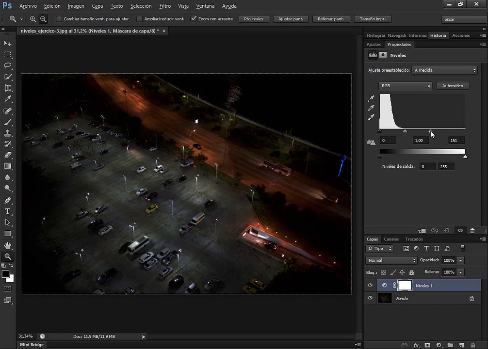Click the Niveles 1 layer mask thumbnail
Screen dimensions: 488x349
tap(405, 285)
